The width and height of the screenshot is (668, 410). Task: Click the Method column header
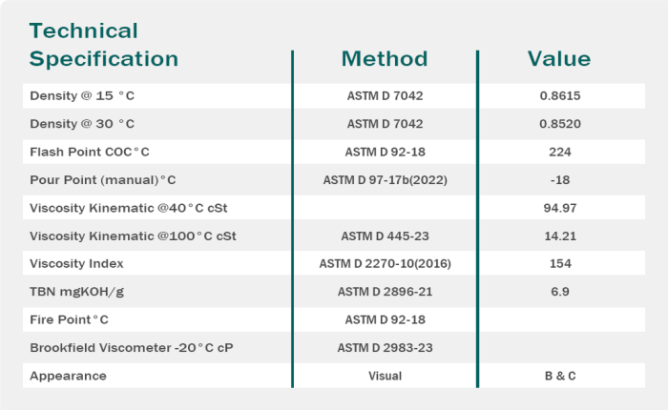pyautogui.click(x=385, y=59)
